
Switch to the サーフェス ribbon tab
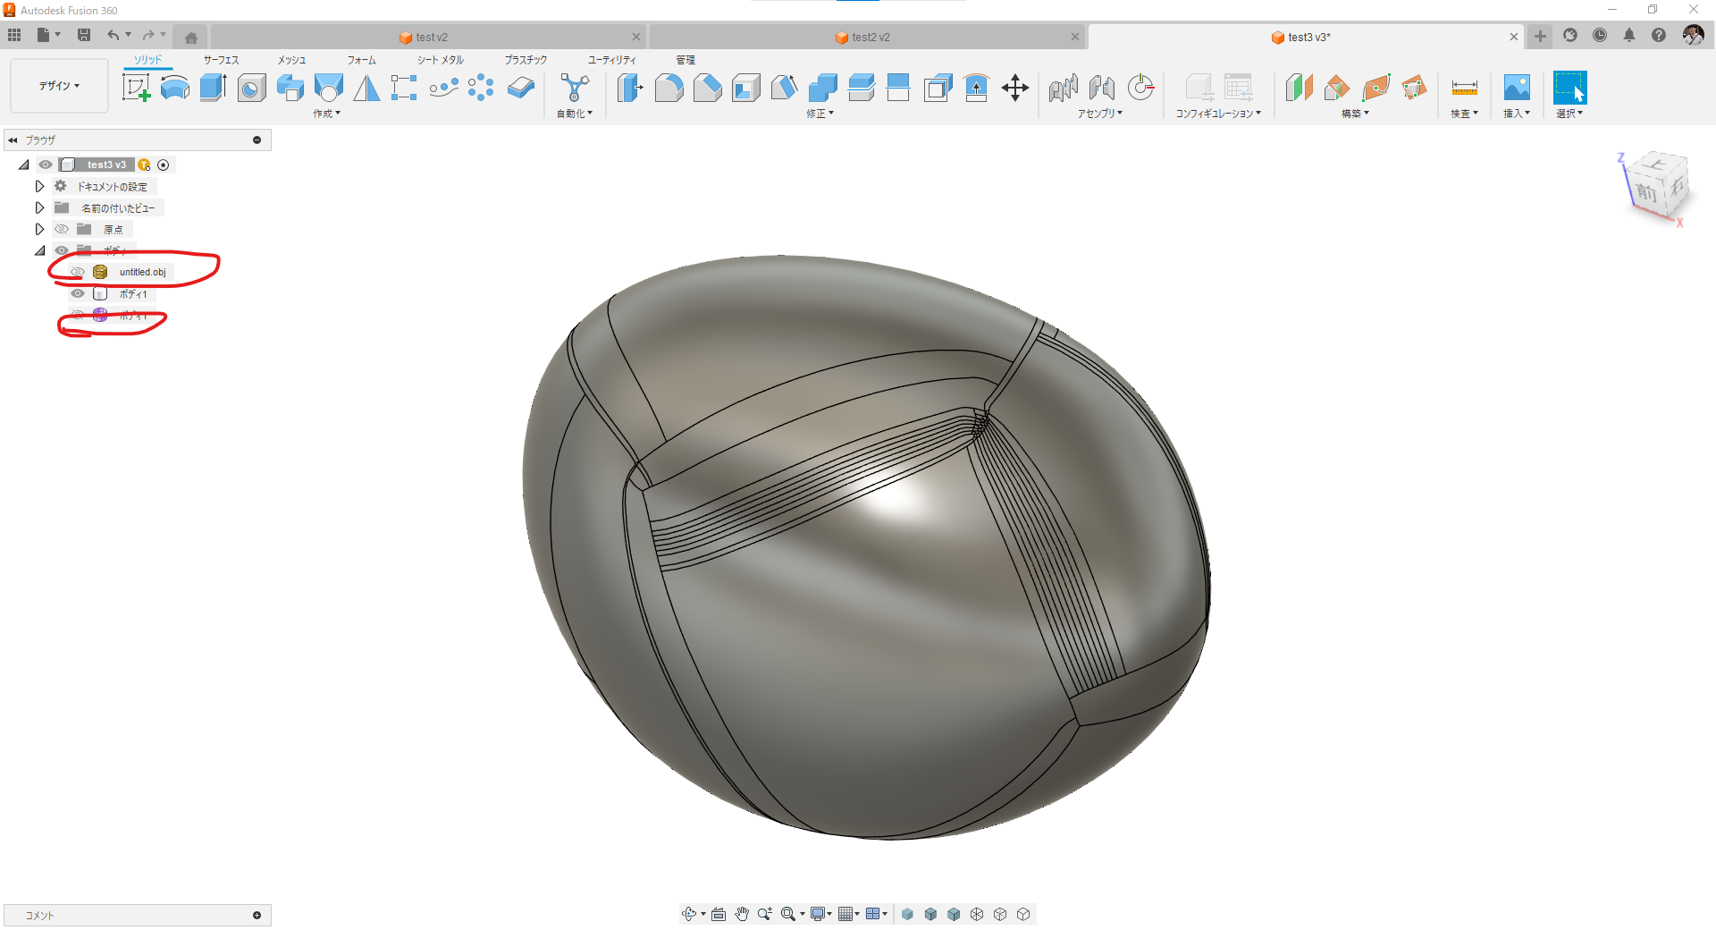point(221,60)
